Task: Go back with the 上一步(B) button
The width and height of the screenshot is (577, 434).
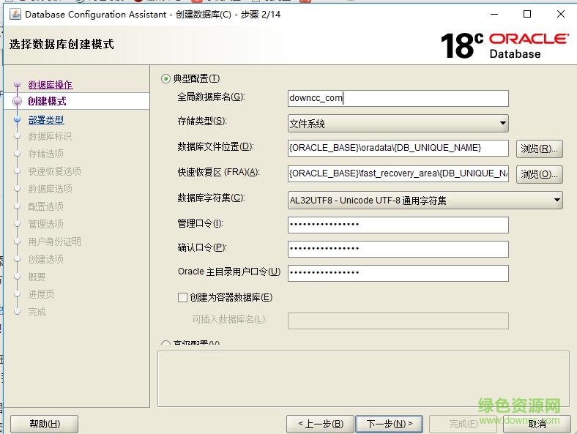Action: (320, 424)
